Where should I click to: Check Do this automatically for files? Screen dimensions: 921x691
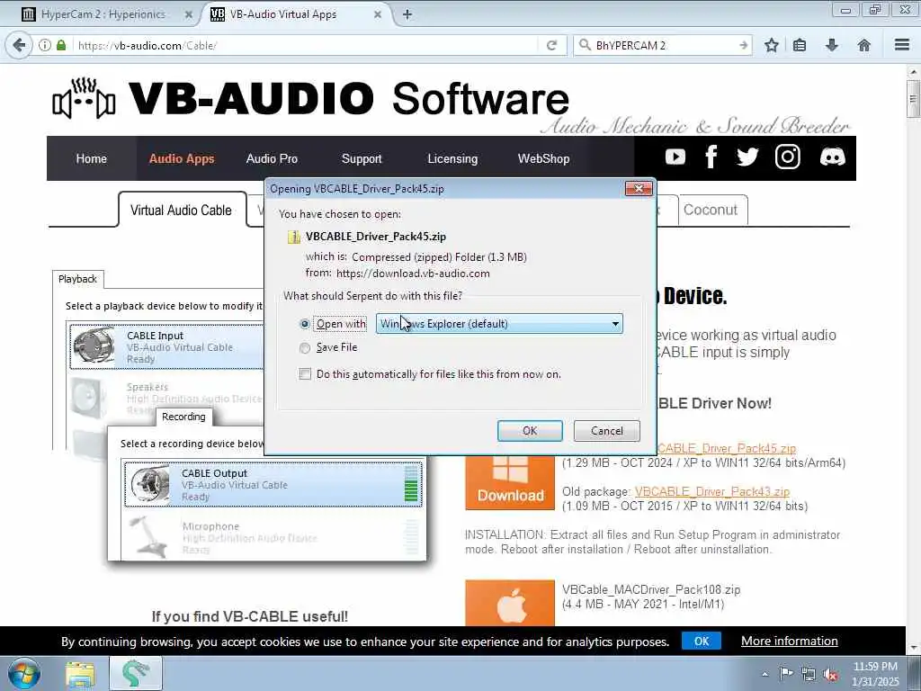pos(305,373)
